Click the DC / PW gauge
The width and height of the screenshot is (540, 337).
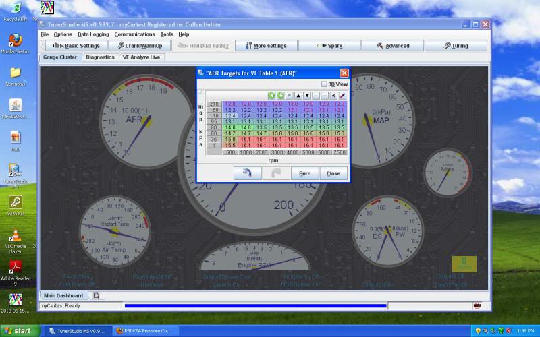point(387,231)
